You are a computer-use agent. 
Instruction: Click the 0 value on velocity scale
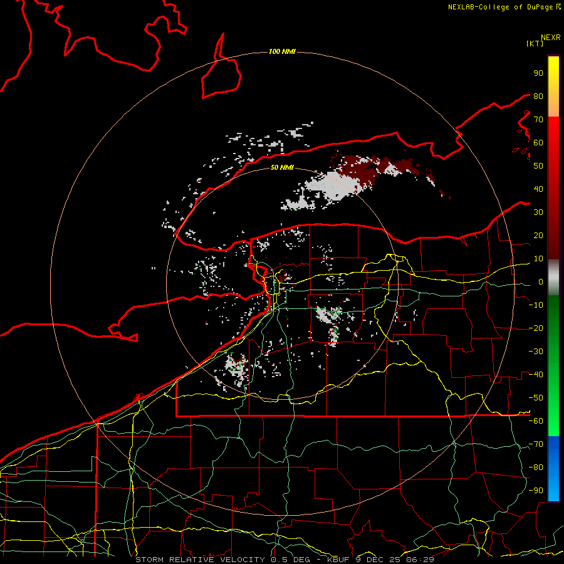tap(541, 281)
